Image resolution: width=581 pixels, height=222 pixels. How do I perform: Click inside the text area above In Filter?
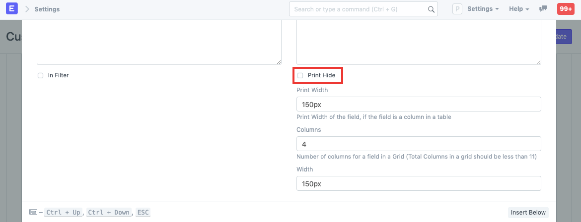click(x=159, y=42)
